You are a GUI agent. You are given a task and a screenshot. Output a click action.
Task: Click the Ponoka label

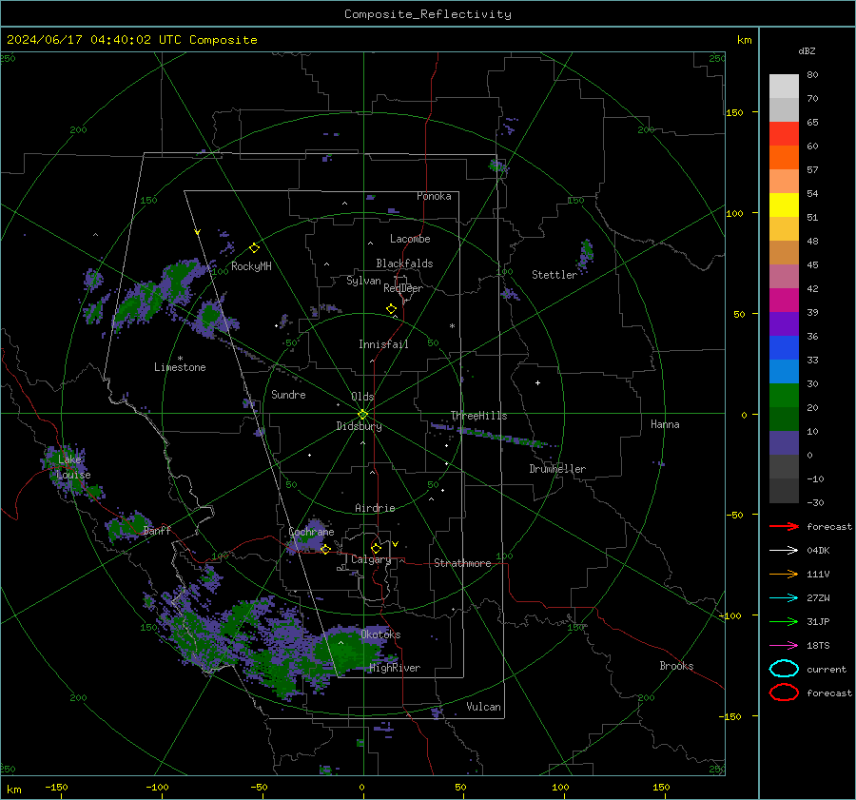(x=434, y=196)
